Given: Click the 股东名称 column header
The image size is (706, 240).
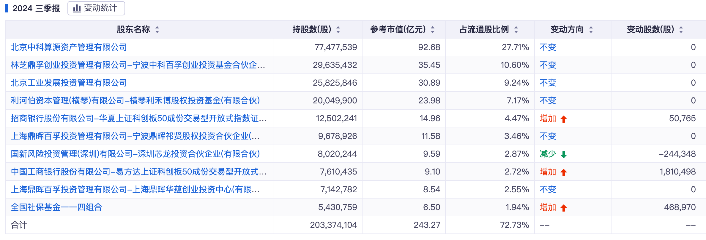Looking at the screenshot, I should (x=133, y=29).
